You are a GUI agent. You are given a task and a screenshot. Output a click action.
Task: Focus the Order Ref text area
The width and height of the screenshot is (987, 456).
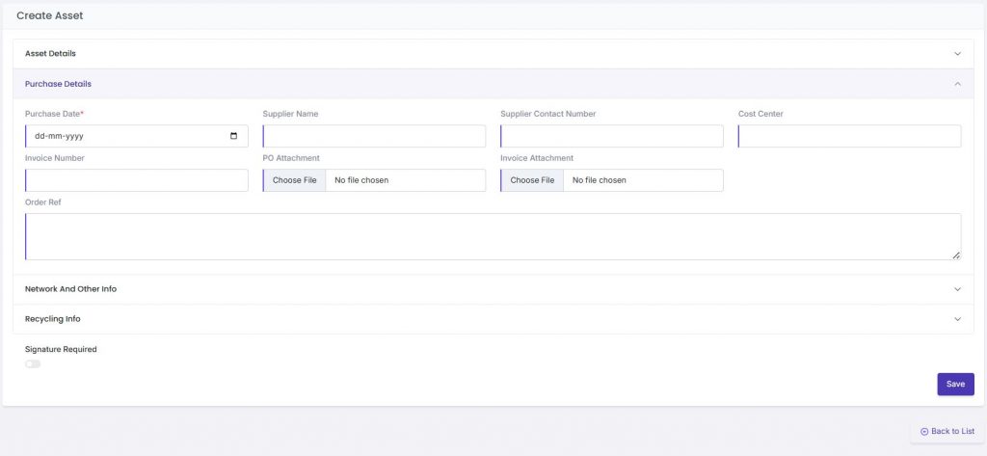(x=492, y=236)
